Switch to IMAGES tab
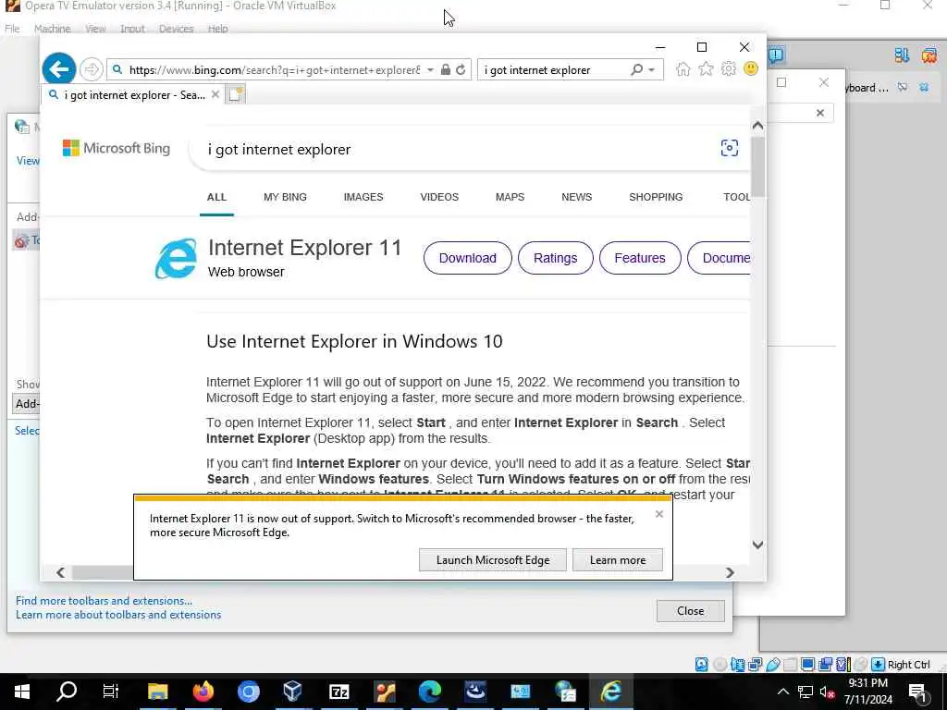 pyautogui.click(x=363, y=197)
